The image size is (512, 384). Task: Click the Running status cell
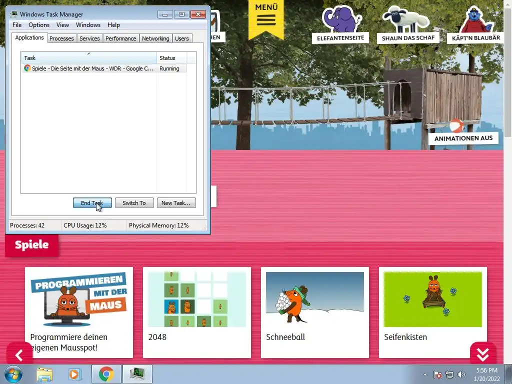[x=169, y=68]
